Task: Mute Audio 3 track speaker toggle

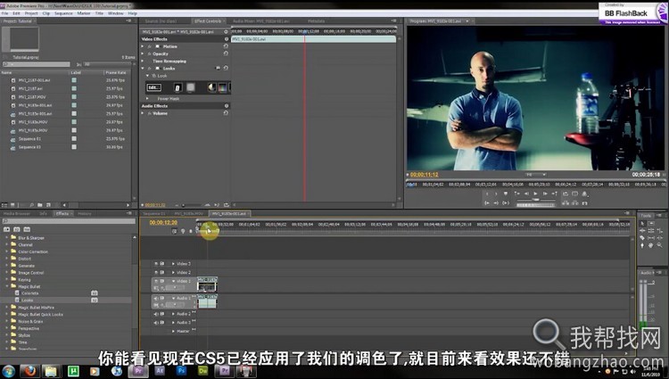Action: pos(155,323)
